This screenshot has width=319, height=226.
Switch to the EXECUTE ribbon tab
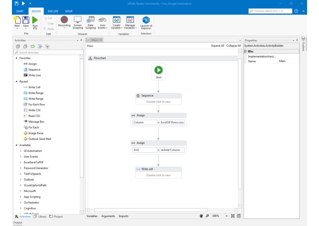53,11
